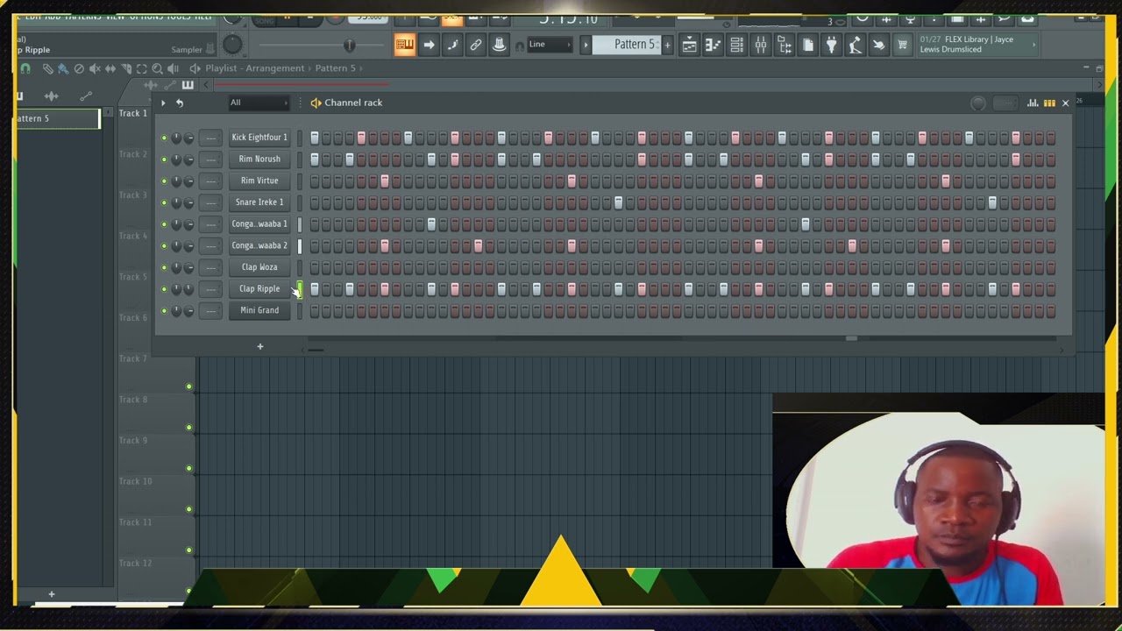
Task: Open the Clap Woza channel button
Action: [x=259, y=267]
